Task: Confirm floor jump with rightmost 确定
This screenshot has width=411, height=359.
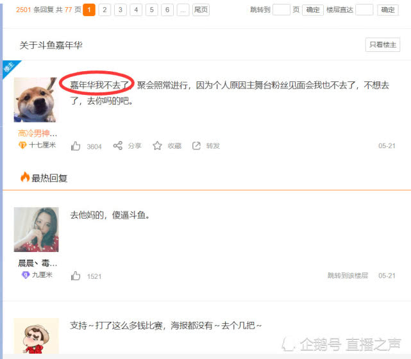Action: click(x=388, y=10)
